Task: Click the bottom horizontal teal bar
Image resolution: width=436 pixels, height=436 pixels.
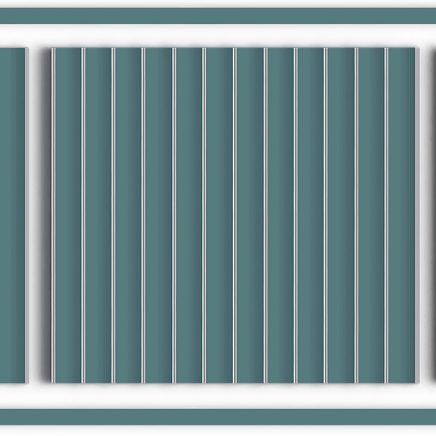Action: coord(218,416)
